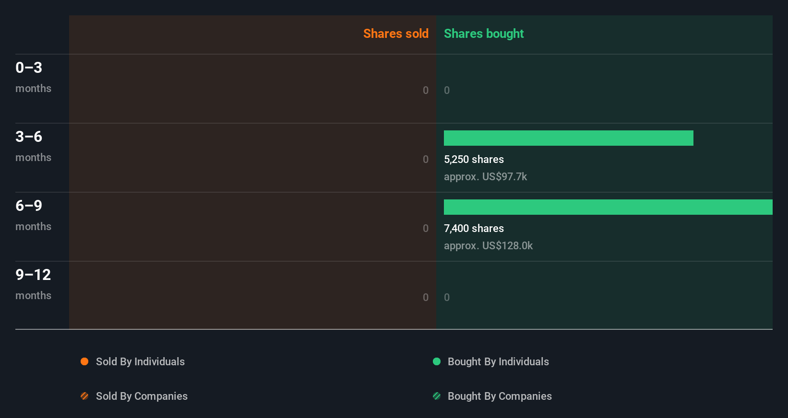Click the orange Sold By Individuals legend dot
The image size is (788, 418).
(84, 361)
